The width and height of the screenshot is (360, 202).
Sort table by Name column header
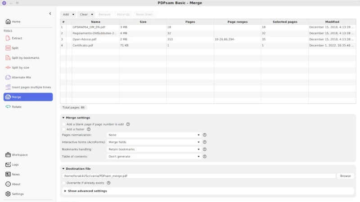click(x=95, y=22)
